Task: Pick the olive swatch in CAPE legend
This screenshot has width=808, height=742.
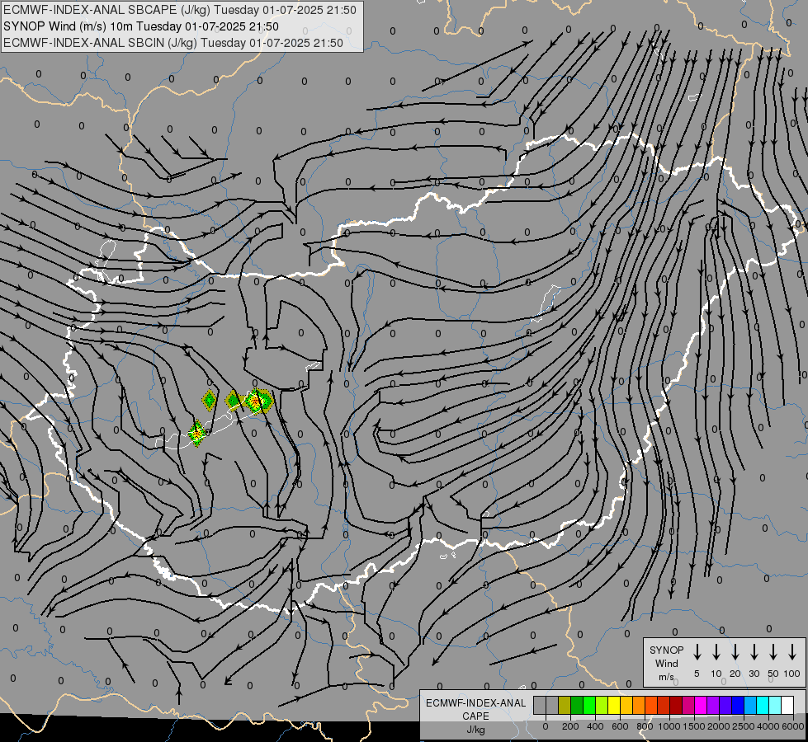Action: [565, 705]
